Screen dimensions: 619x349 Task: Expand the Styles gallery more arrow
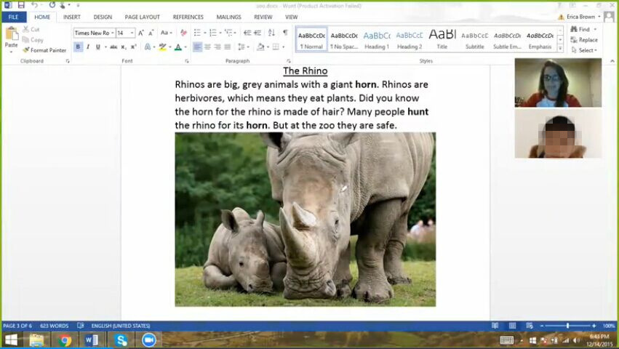[560, 48]
